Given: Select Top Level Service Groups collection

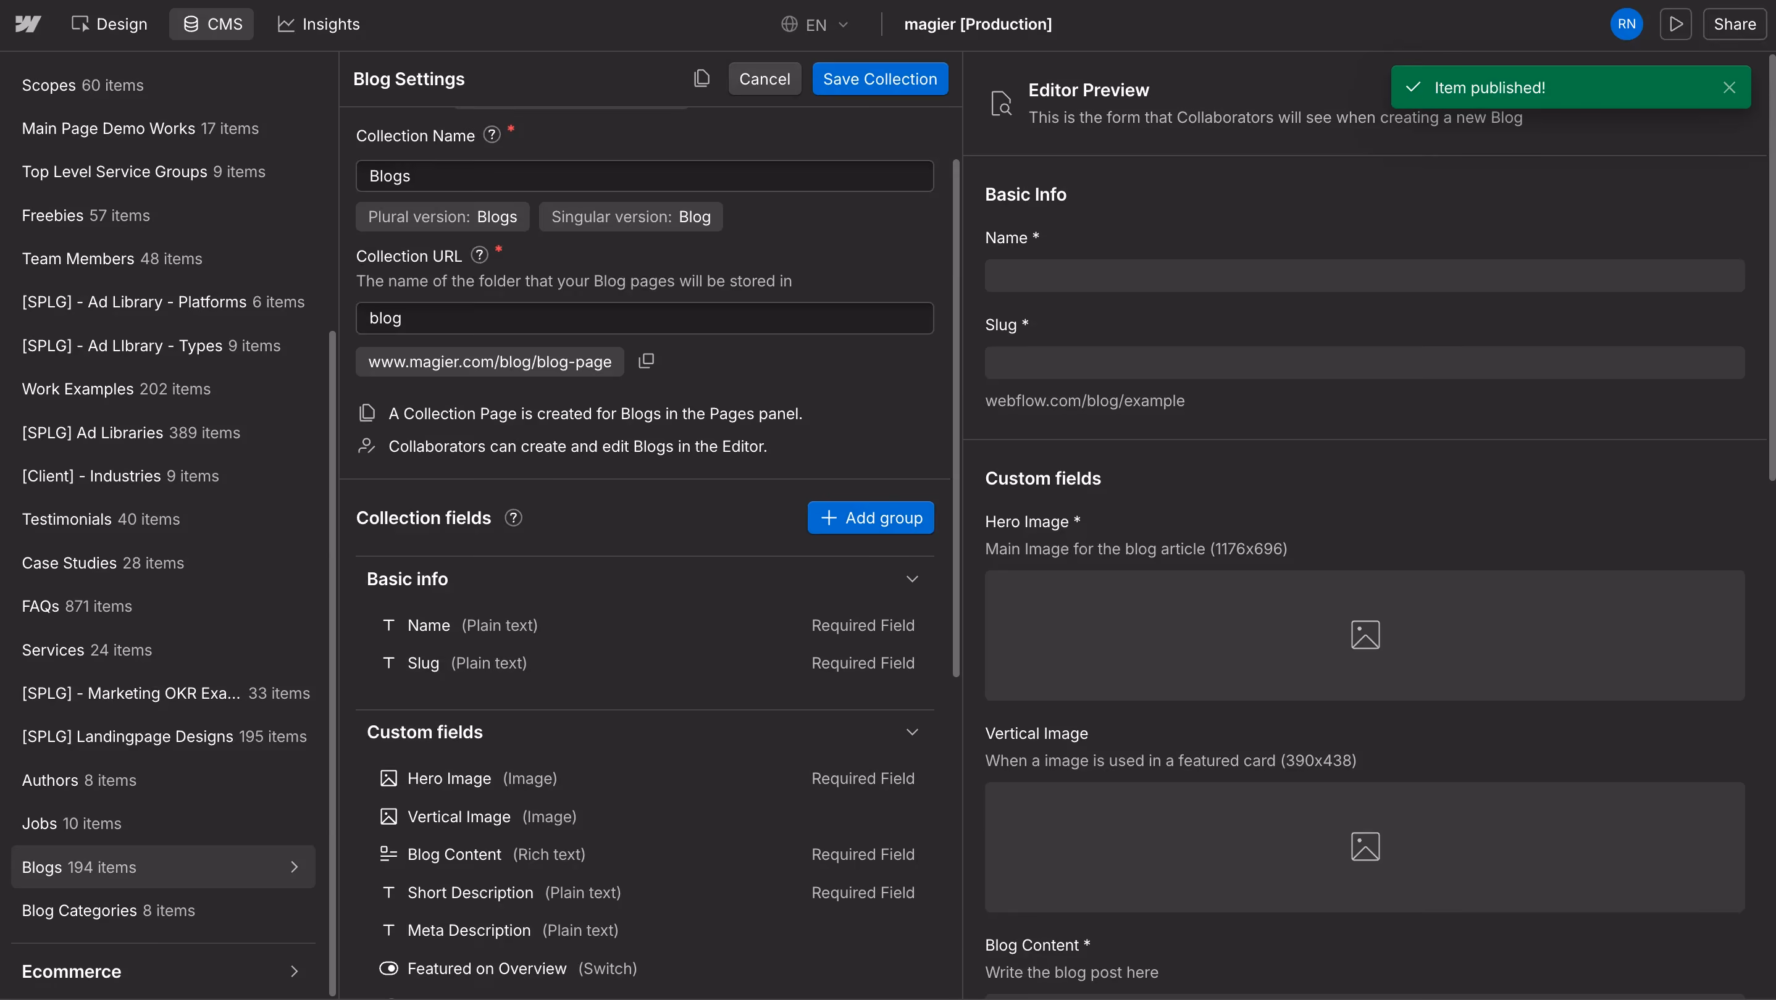Looking at the screenshot, I should pos(162,172).
